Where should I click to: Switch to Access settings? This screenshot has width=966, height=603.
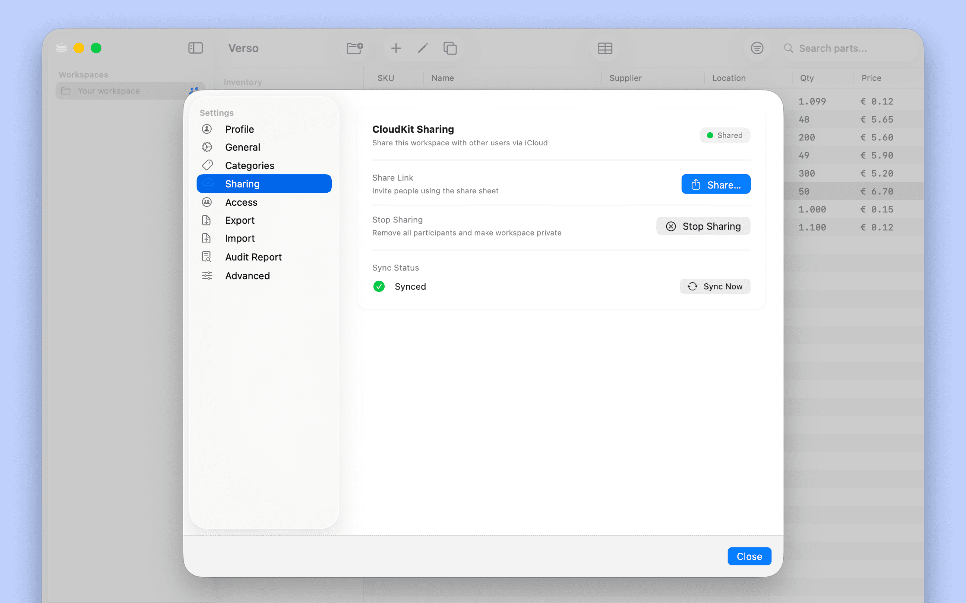[264, 202]
